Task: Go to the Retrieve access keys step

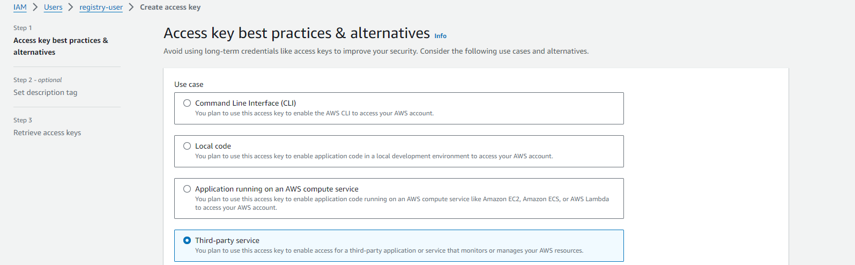Action: pyautogui.click(x=47, y=132)
